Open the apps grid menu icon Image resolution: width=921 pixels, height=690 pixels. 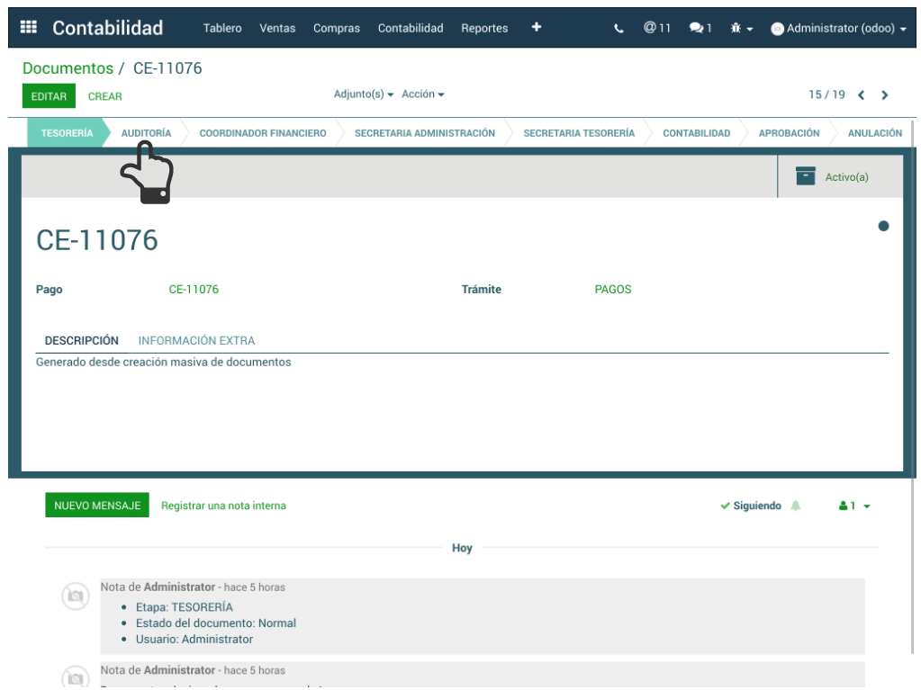29,28
